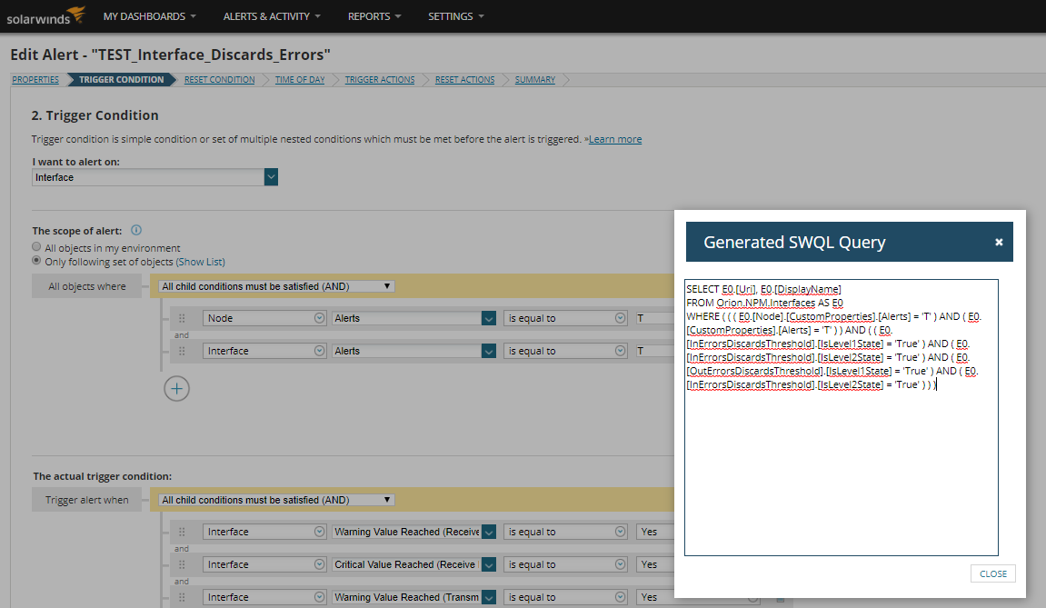The height and width of the screenshot is (608, 1046).
Task: Grab the drag handle of Warning Value Reached (Receive) row
Action: (182, 532)
